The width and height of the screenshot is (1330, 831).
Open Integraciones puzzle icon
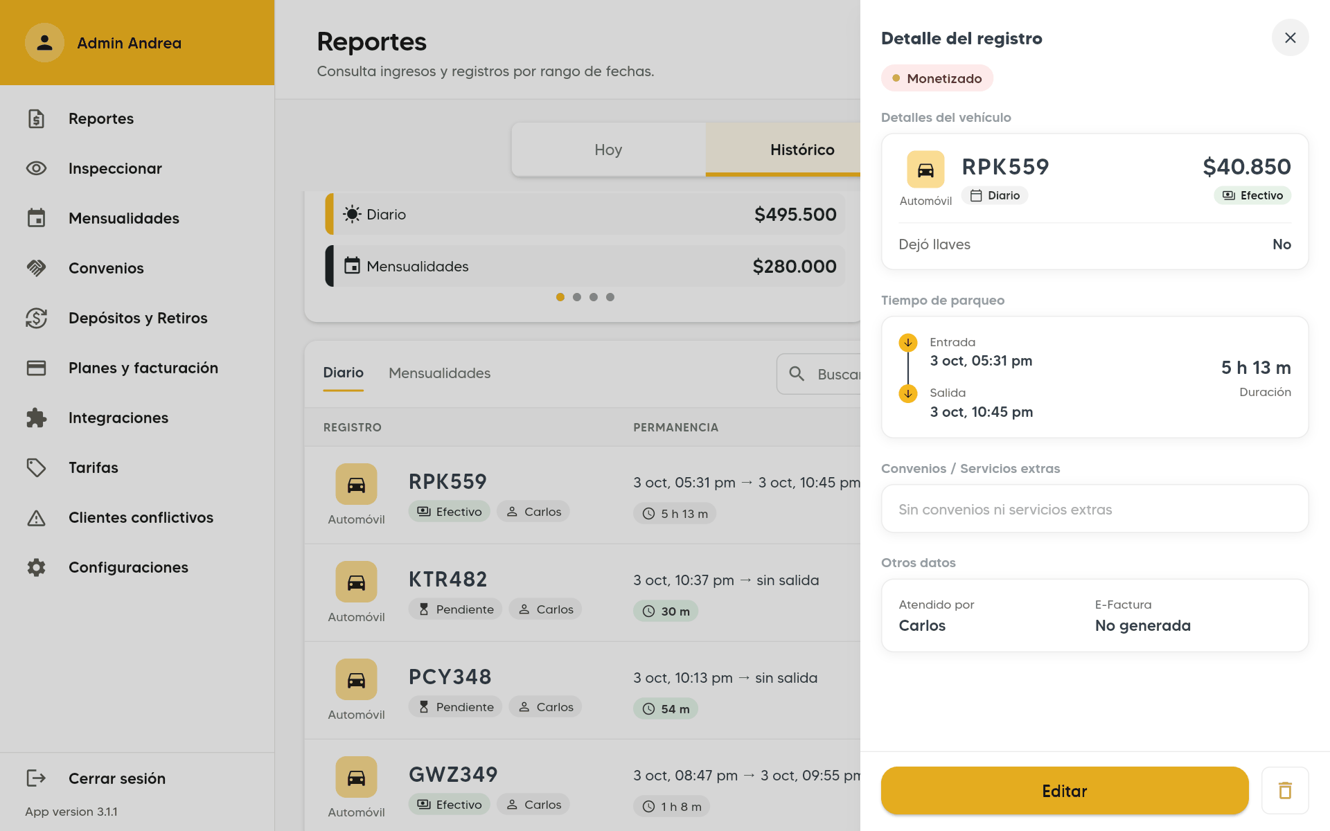coord(36,418)
